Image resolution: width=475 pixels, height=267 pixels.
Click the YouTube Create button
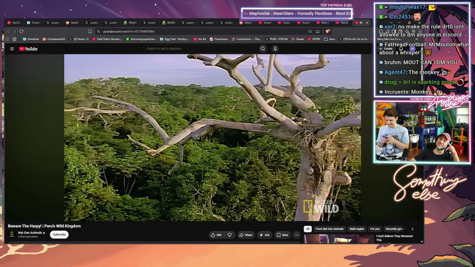pos(386,49)
